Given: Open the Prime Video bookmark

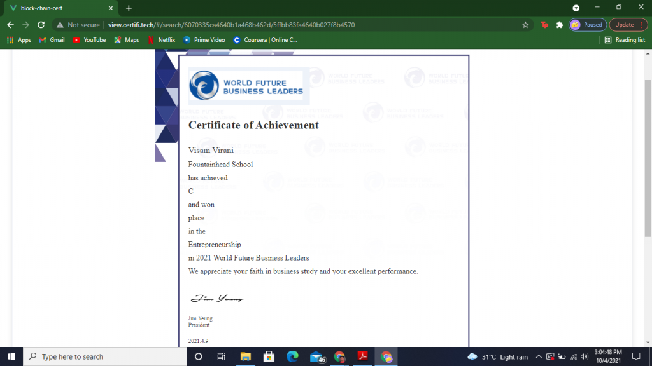Looking at the screenshot, I should (x=204, y=40).
